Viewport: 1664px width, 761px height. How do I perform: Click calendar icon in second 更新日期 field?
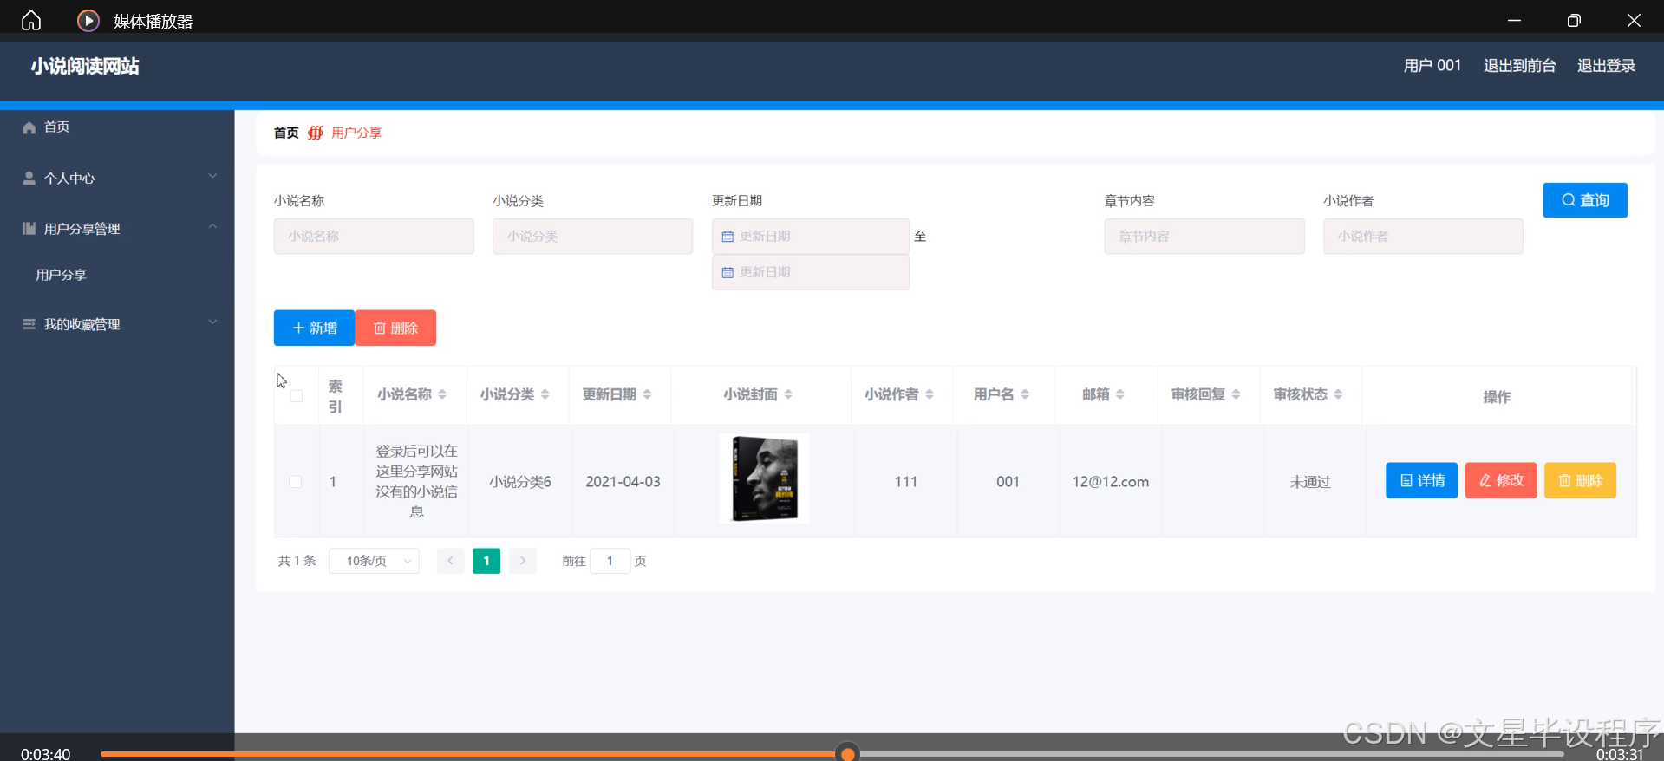(728, 272)
